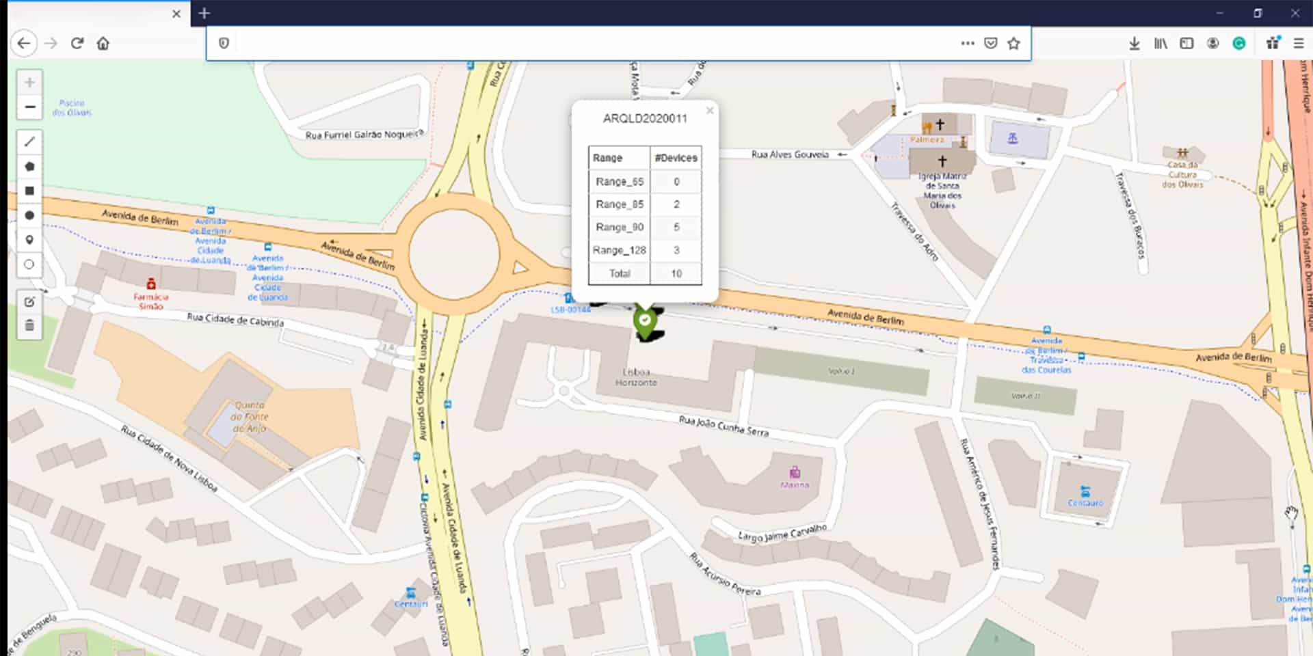Open the edit layers tool
1313x656 pixels.
(x=29, y=302)
